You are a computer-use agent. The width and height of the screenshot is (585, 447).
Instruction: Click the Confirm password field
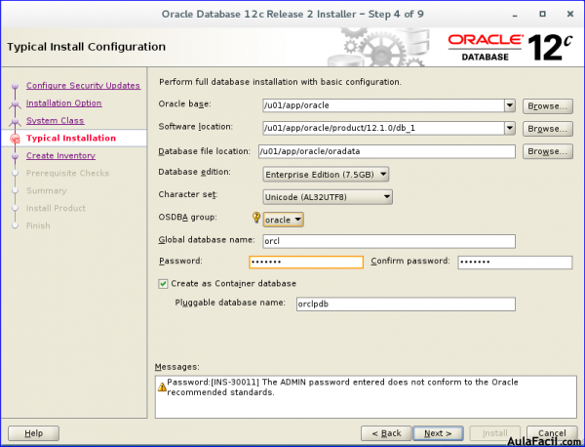(515, 263)
